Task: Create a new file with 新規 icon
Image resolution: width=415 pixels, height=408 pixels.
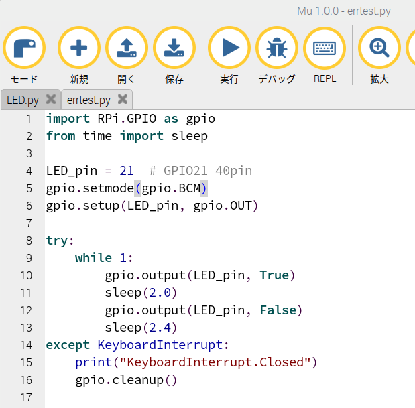Action: click(x=79, y=48)
